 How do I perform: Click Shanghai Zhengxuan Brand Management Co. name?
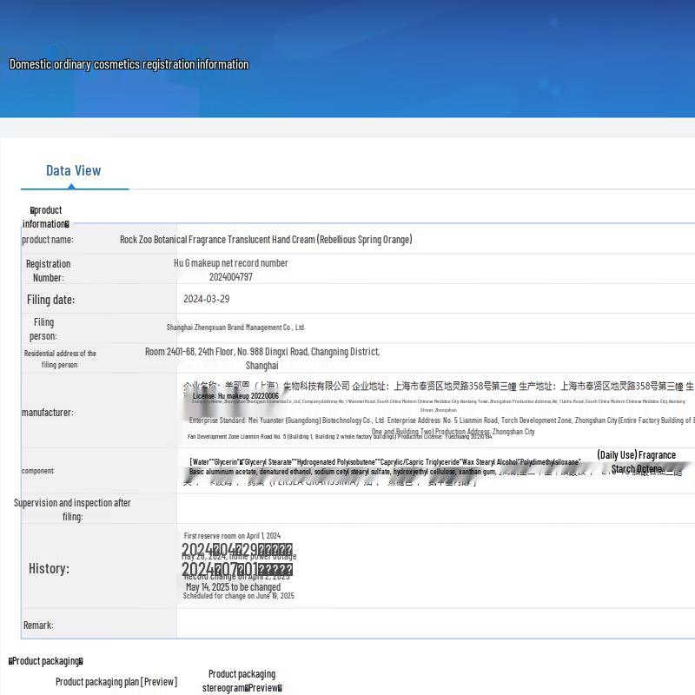pos(235,328)
